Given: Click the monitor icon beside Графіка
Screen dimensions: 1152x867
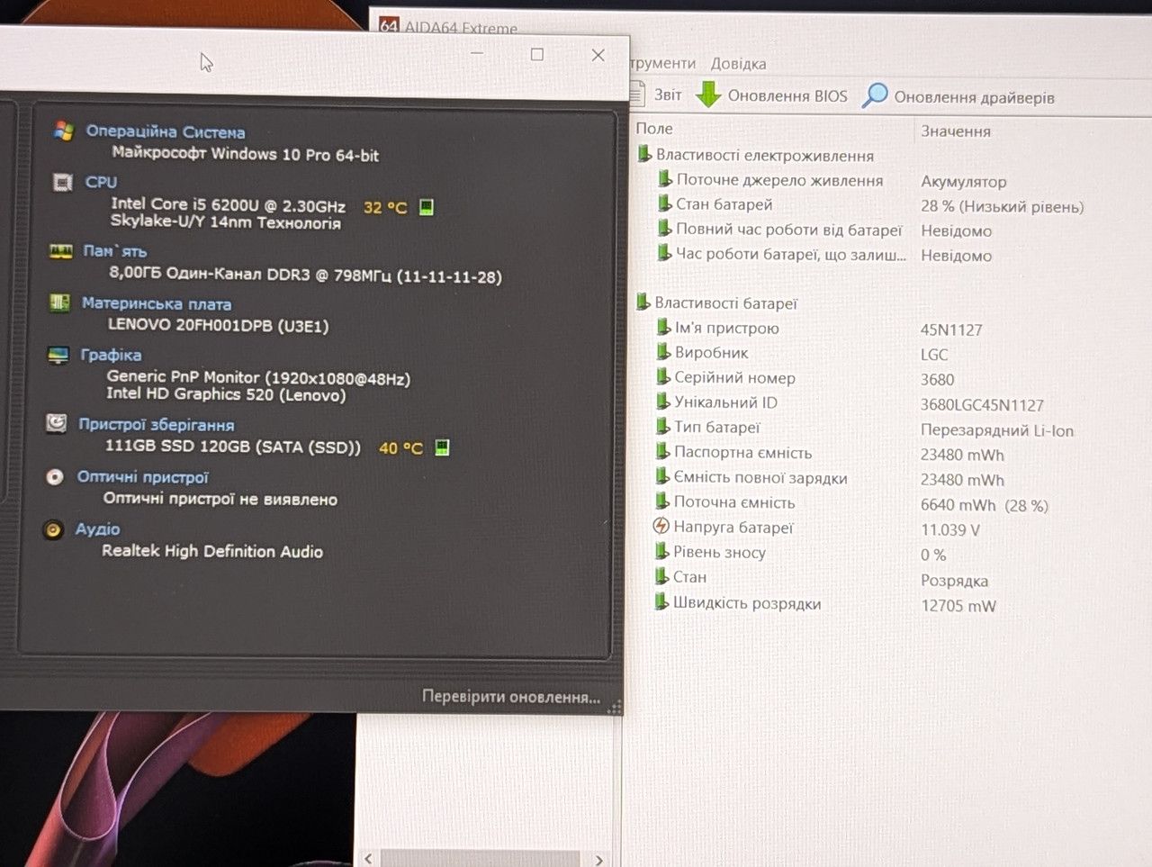Looking at the screenshot, I should 58,355.
